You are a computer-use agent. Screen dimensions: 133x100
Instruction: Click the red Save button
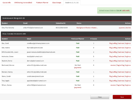tap(122, 97)
